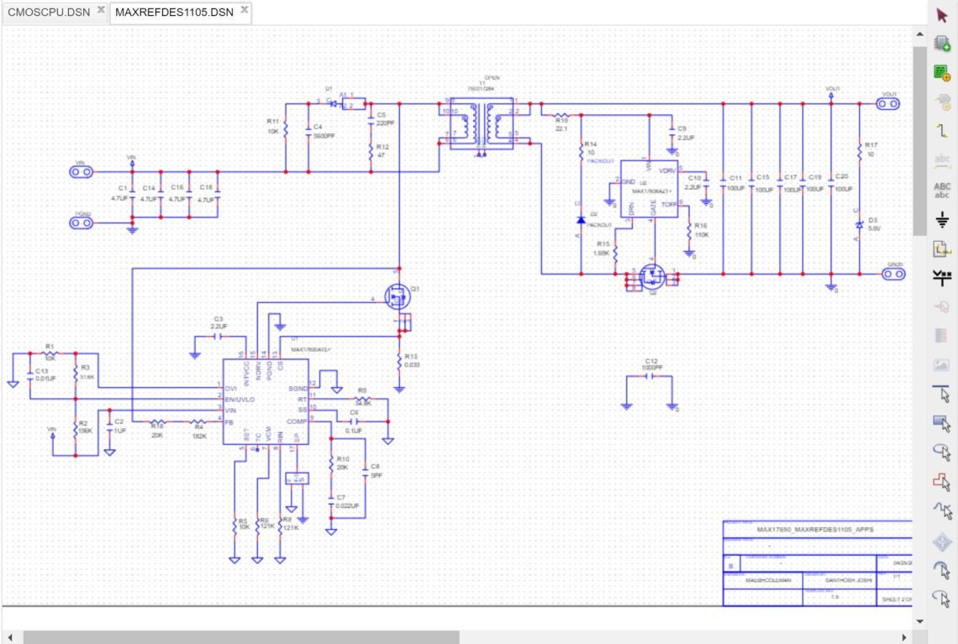Select the Place Ground symbol tool
The image size is (958, 644).
click(x=941, y=219)
